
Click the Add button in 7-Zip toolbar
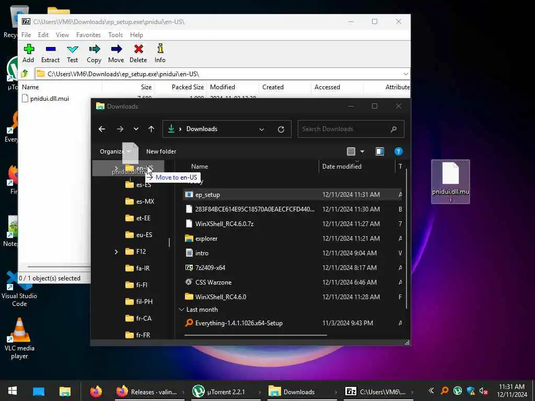(x=28, y=53)
